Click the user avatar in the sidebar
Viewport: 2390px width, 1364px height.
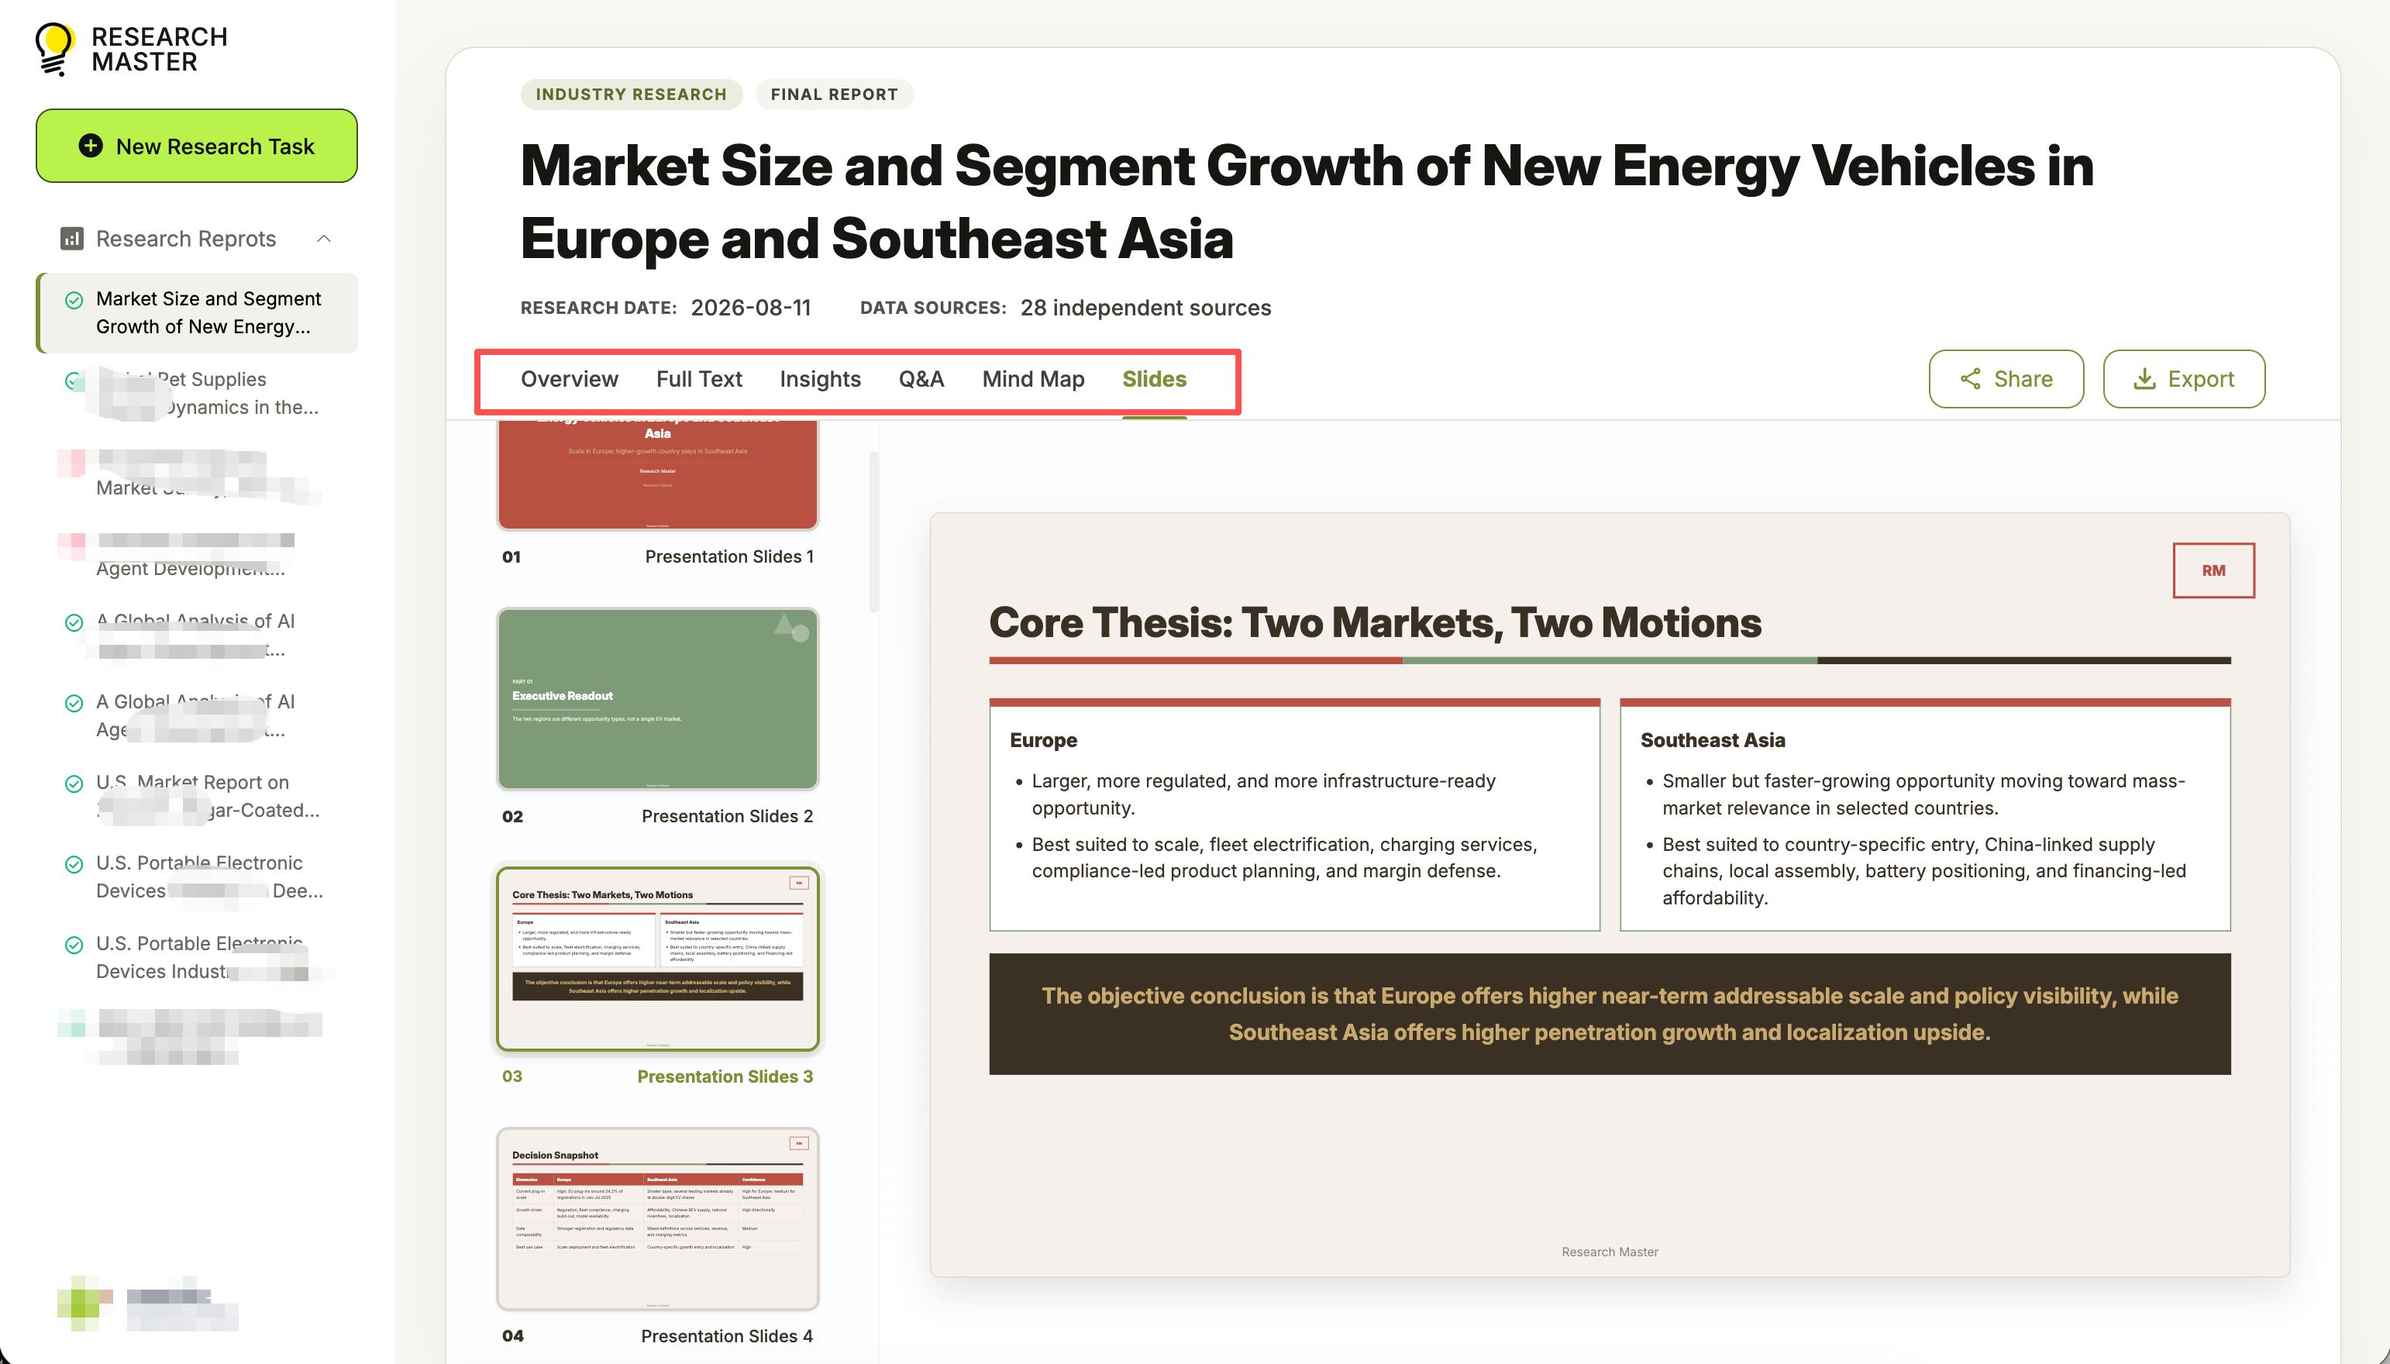[x=84, y=1302]
